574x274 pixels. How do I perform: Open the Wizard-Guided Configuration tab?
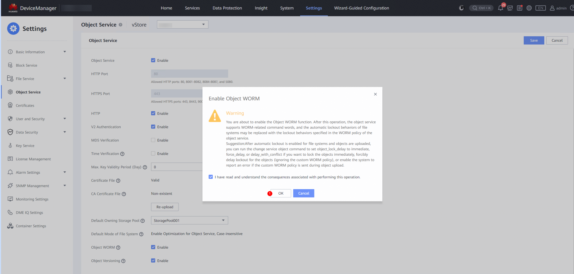pos(362,8)
